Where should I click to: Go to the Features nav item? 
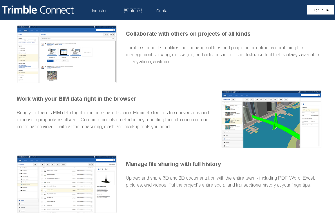[133, 11]
